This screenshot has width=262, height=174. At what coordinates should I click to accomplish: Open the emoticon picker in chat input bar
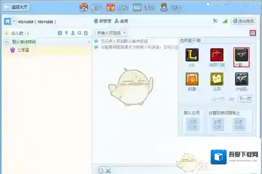click(101, 170)
